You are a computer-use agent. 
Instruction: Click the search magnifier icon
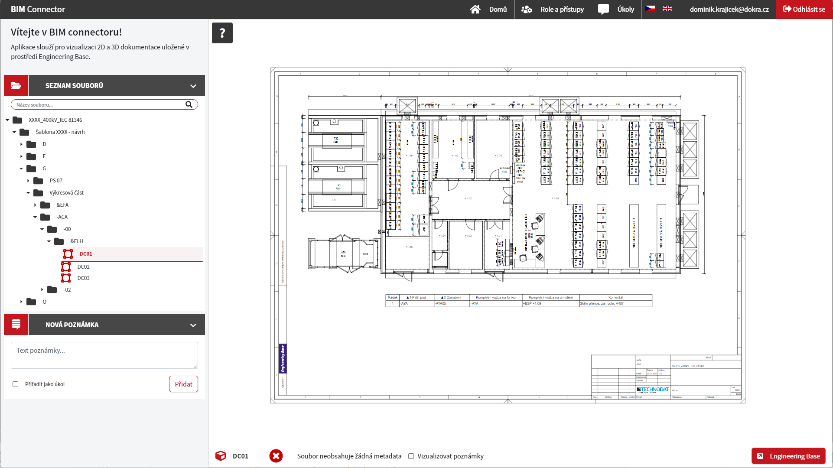click(189, 104)
